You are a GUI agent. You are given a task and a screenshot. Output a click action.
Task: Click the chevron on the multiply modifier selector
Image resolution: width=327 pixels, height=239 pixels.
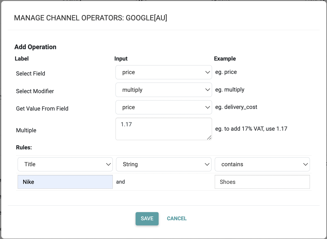(x=207, y=90)
